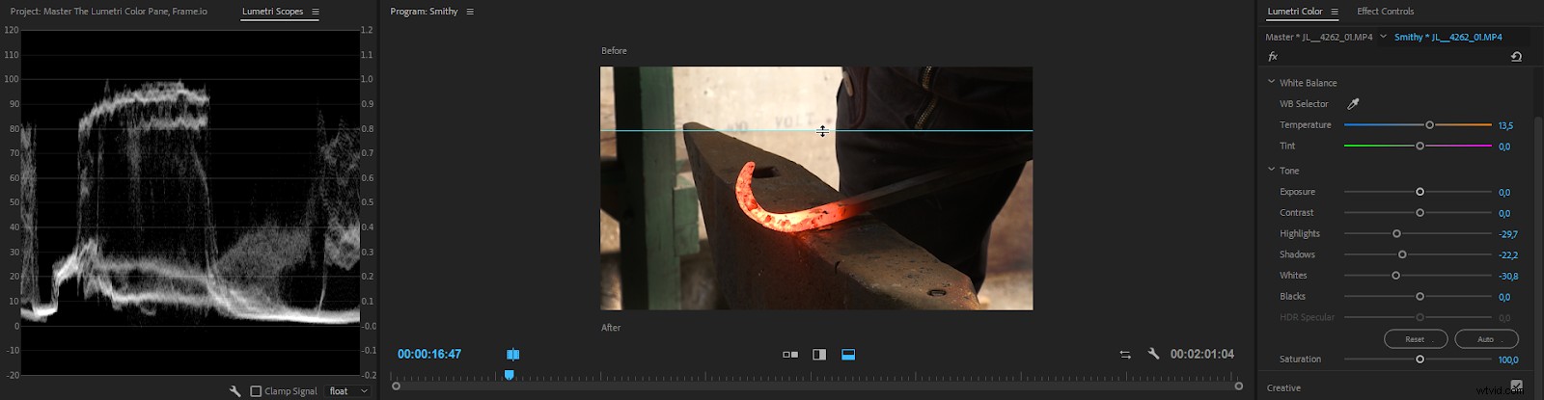
Task: Click the Auto tone button
Action: tap(1486, 339)
